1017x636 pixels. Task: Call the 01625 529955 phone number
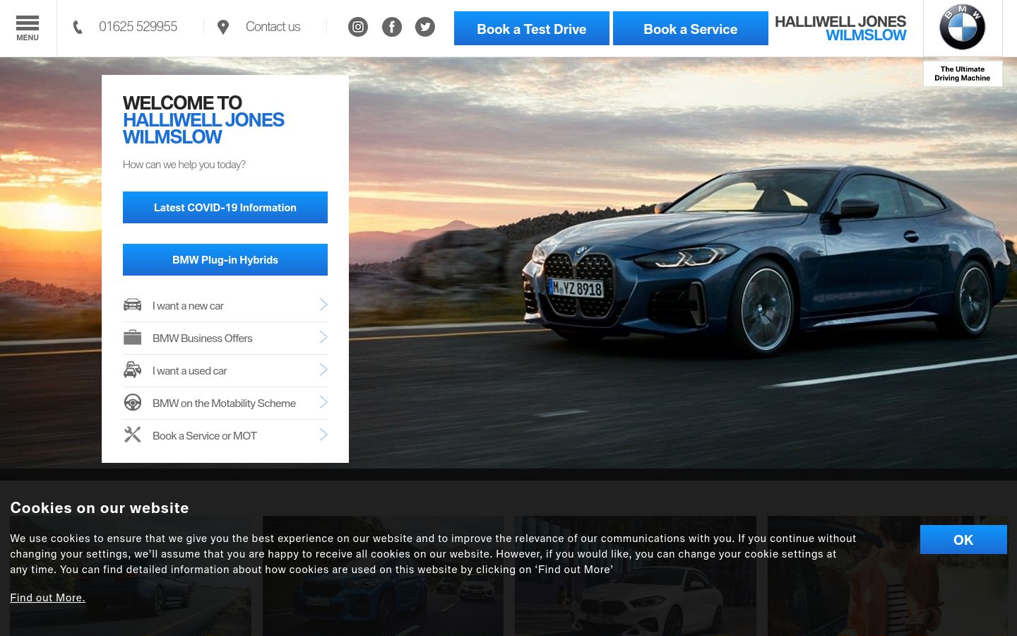[x=138, y=27]
